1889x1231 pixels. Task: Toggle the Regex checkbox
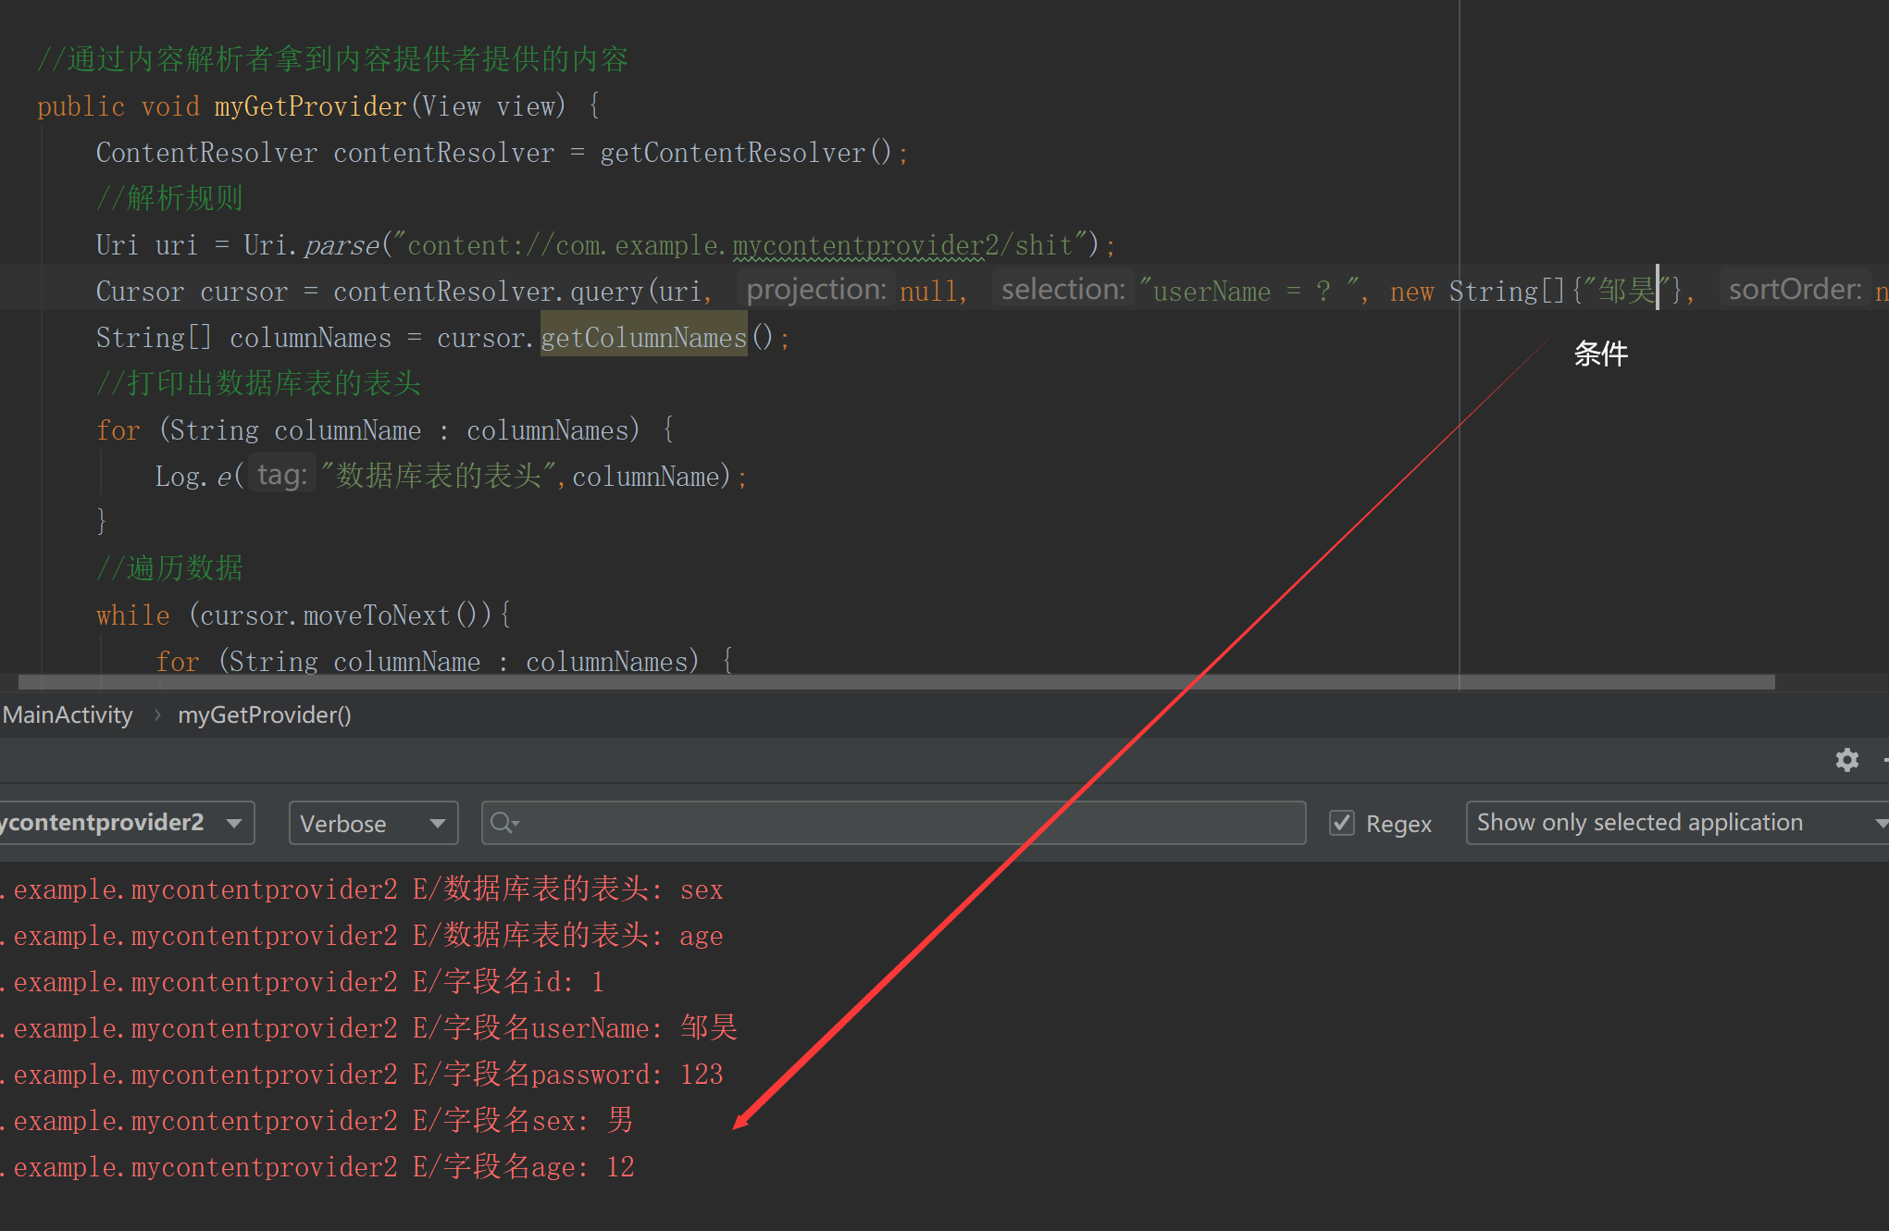click(1341, 823)
